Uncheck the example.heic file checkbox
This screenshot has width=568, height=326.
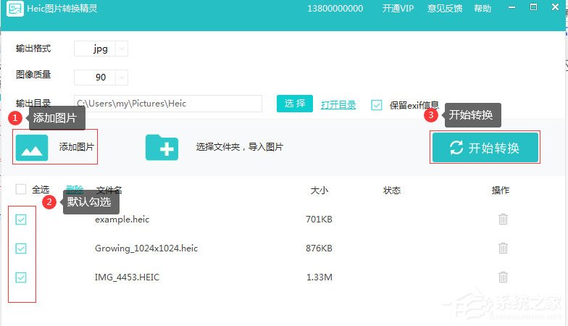tap(21, 220)
